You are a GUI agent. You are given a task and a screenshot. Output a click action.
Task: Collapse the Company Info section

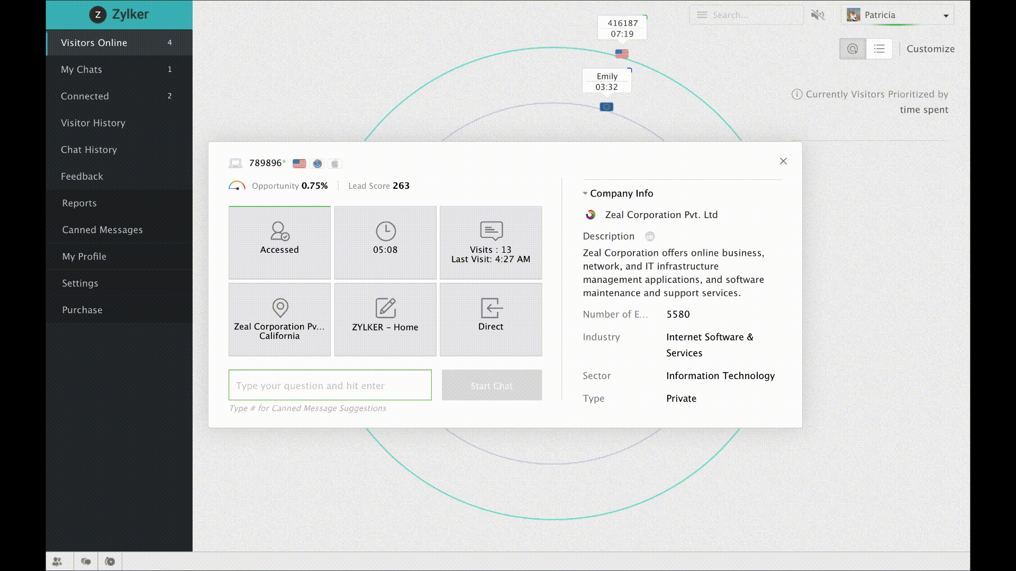585,194
